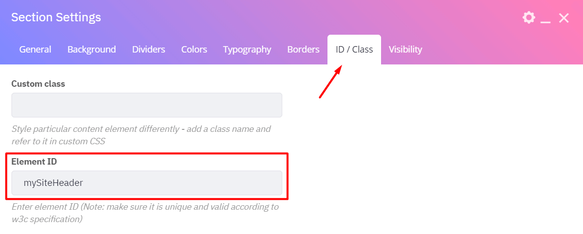Select the Colors tab
This screenshot has height=234, width=583.
(194, 50)
